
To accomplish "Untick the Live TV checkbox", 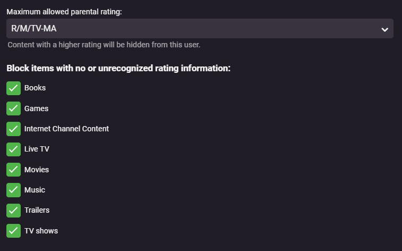I will click(13, 149).
